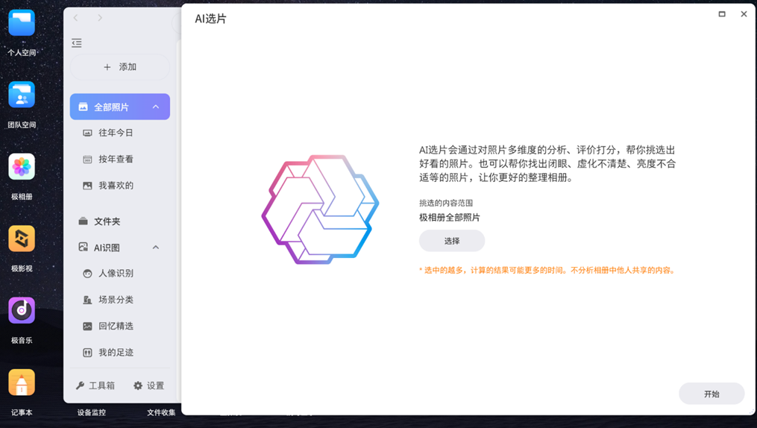Select 全部照片 in the sidebar
Viewport: 757px width, 428px height.
point(120,107)
